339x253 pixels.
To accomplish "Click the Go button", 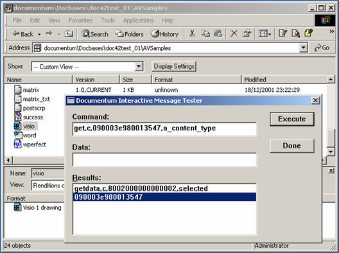I will 322,48.
